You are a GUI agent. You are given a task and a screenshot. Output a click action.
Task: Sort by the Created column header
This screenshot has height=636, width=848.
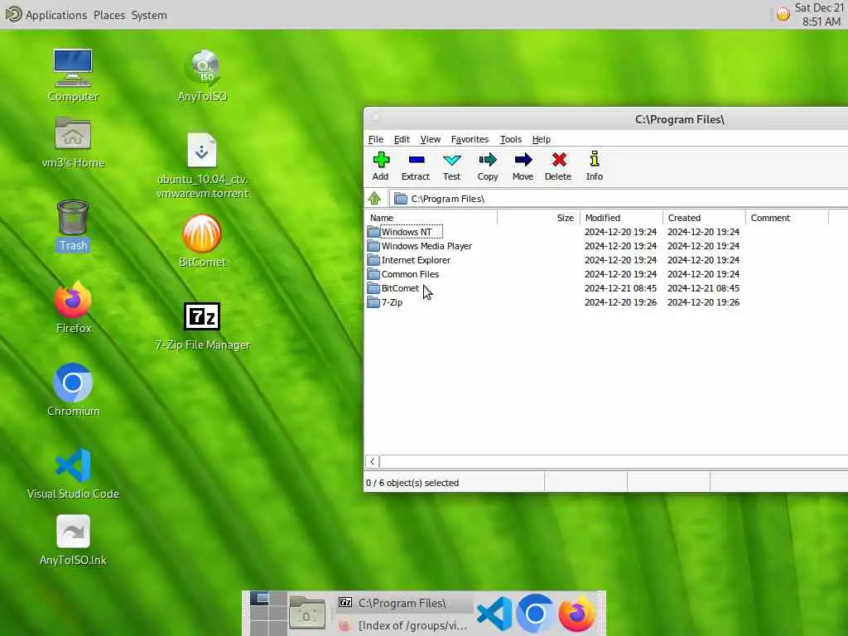click(x=704, y=218)
